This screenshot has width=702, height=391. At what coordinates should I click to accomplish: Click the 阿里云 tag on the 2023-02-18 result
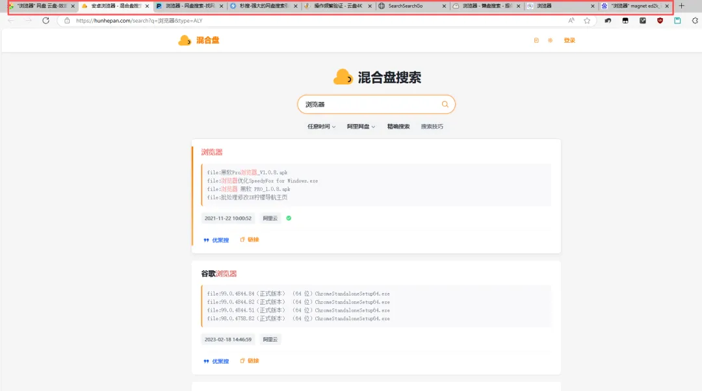[x=270, y=340]
